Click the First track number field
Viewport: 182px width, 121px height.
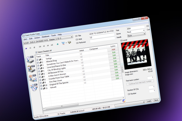click(150, 77)
